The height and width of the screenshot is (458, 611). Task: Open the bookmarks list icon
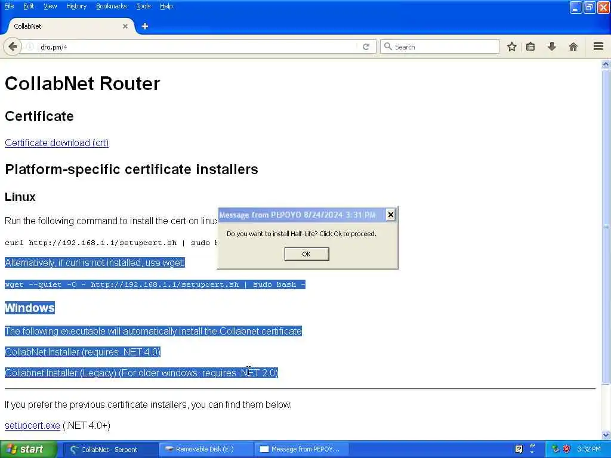[x=530, y=47]
